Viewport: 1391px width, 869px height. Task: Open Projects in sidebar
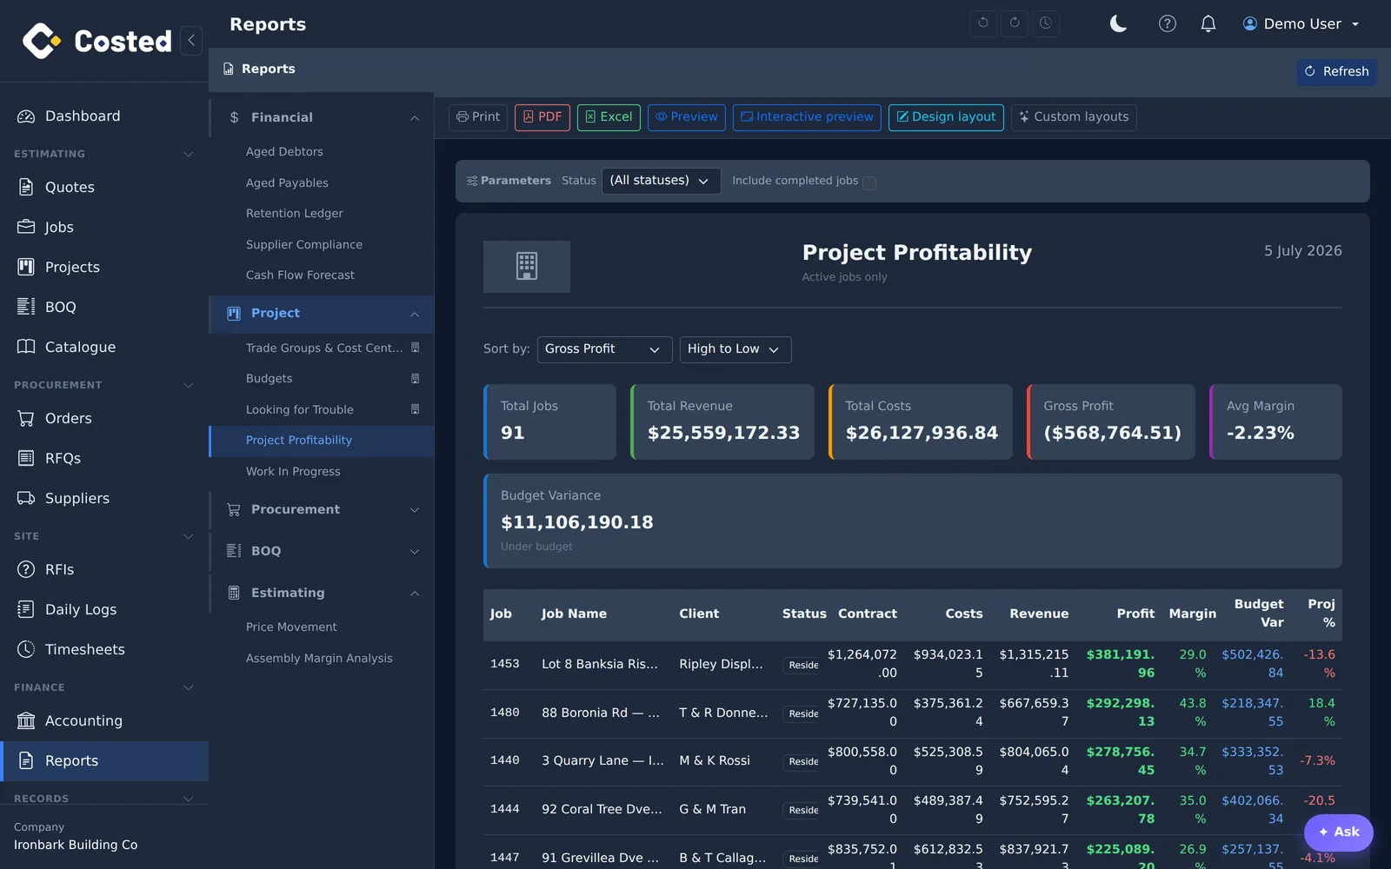pyautogui.click(x=104, y=267)
